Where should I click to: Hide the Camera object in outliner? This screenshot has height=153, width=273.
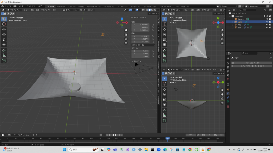tap(267, 19)
